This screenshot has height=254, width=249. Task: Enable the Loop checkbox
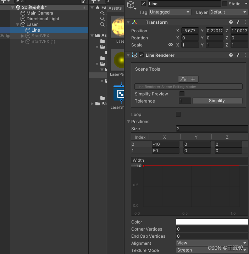click(178, 114)
